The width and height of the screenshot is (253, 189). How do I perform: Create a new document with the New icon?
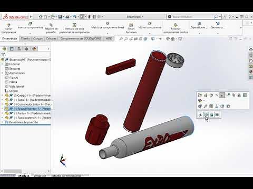click(45, 17)
